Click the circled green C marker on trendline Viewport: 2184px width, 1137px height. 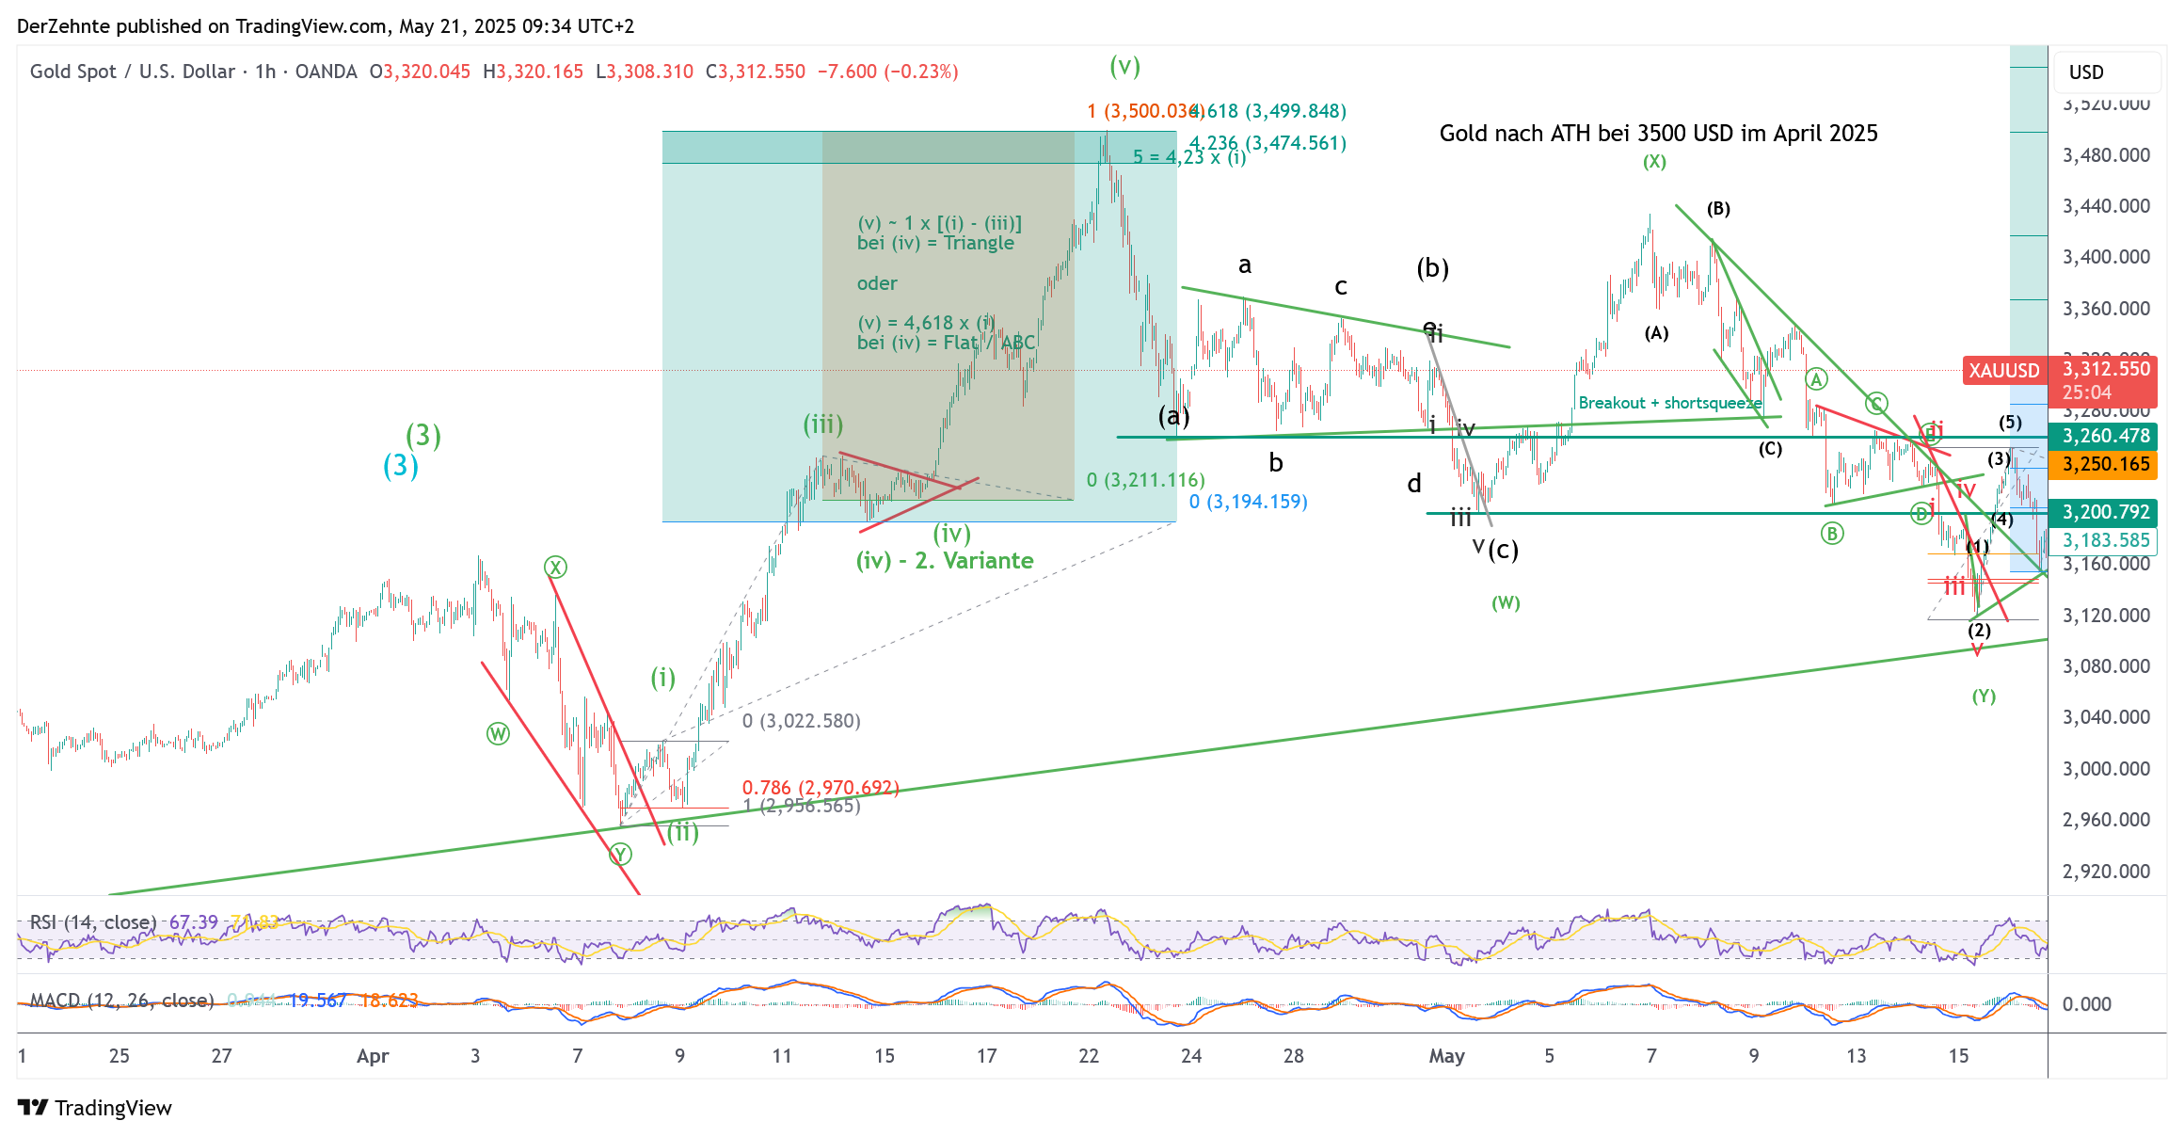click(x=1875, y=404)
